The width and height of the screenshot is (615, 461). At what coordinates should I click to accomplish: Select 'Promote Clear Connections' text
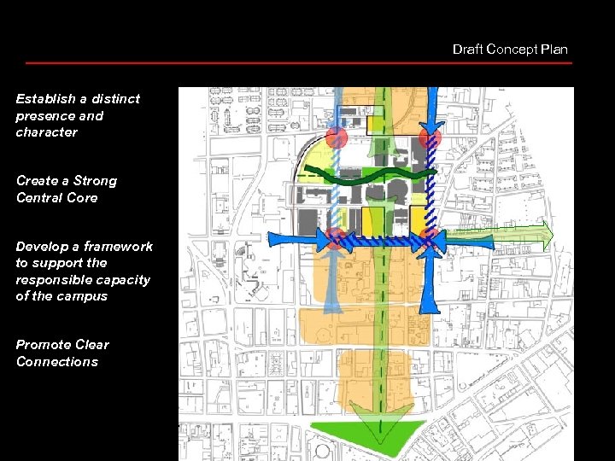tap(62, 353)
